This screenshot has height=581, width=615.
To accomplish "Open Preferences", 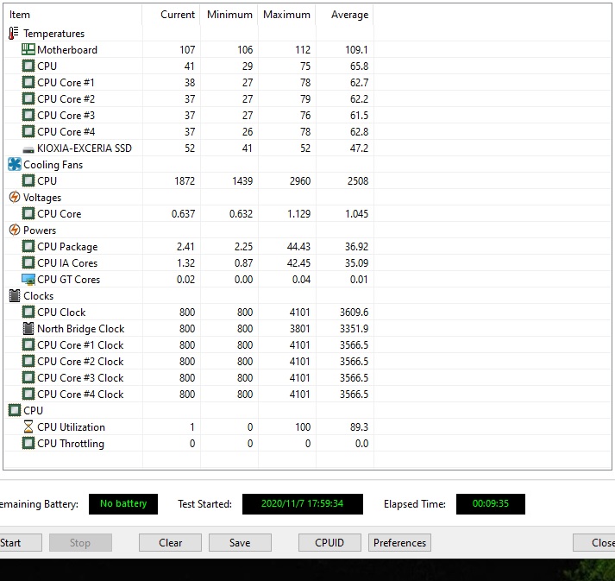I will click(x=399, y=542).
